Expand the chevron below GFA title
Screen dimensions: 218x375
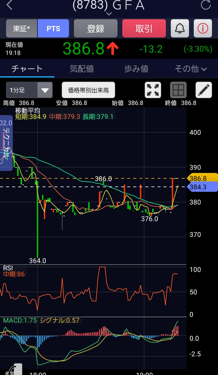point(109,14)
